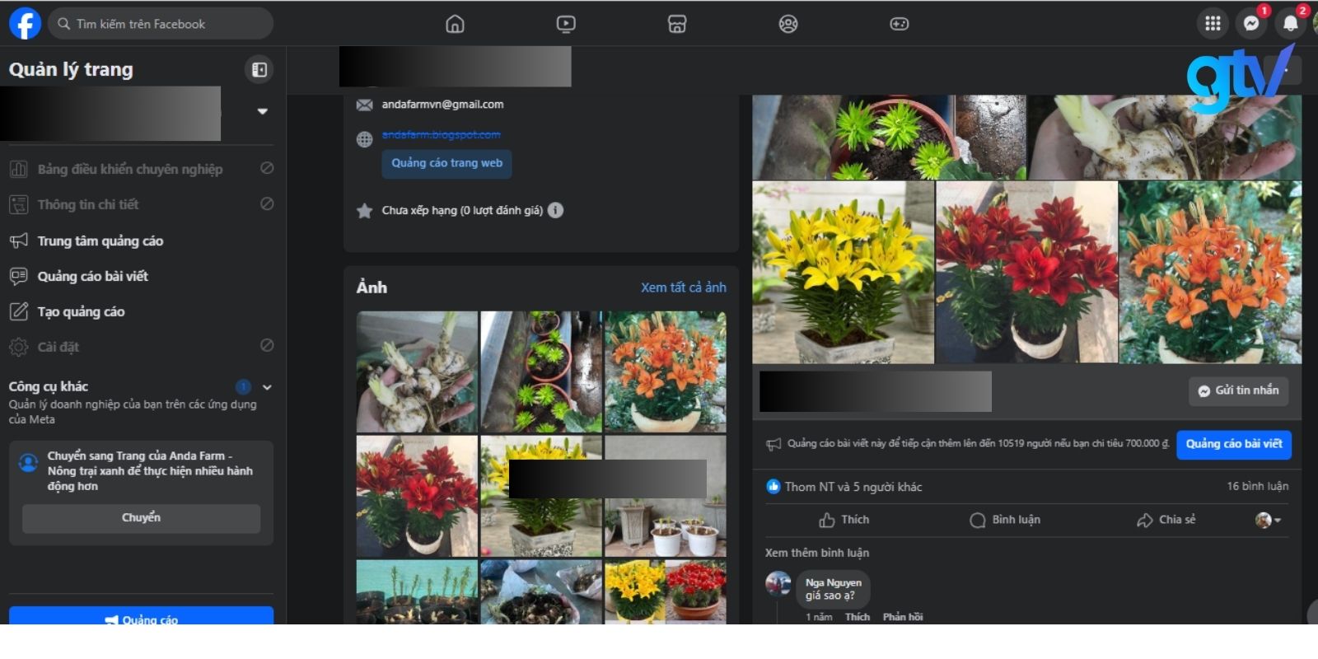The width and height of the screenshot is (1318, 659).
Task: Collapse the Quản lý trang sidebar panel
Action: point(259,70)
